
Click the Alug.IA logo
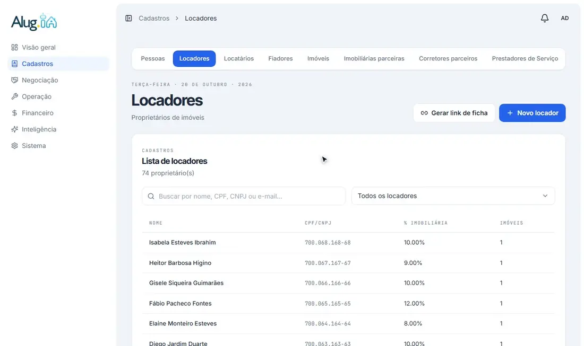pos(34,22)
